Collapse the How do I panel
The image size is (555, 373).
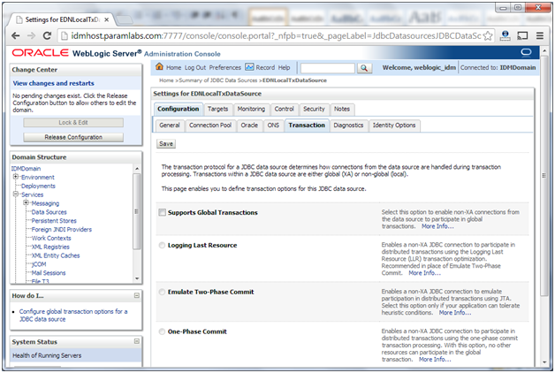coord(137,295)
